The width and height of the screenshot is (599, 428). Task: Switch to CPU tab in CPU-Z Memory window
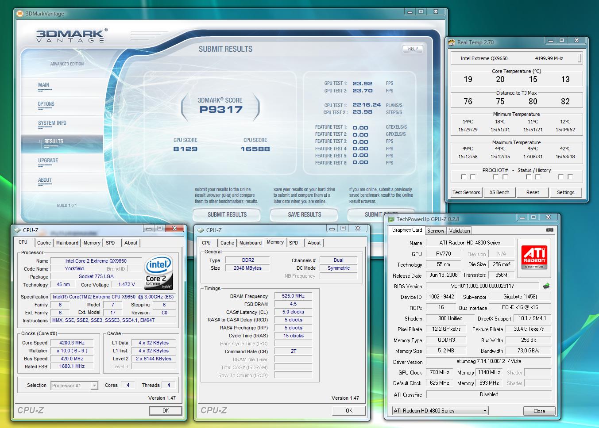(x=206, y=243)
